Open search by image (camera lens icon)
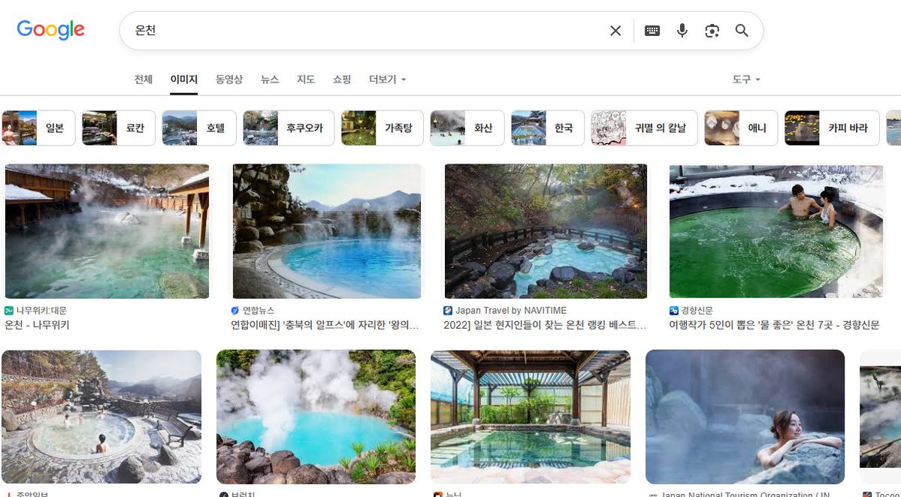 pyautogui.click(x=712, y=31)
